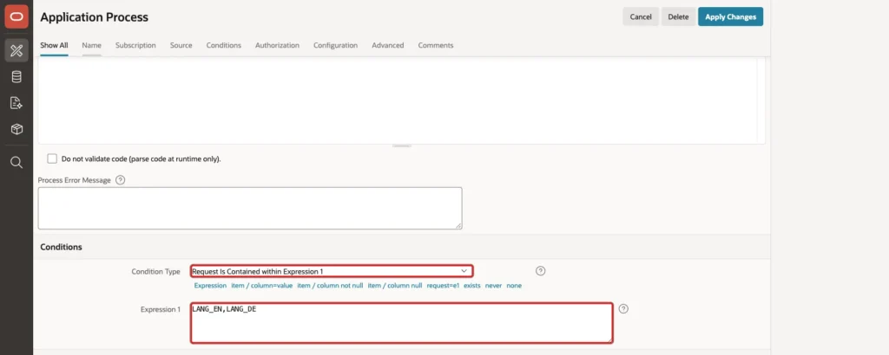Grab the code editor resize handle
Image resolution: width=889 pixels, height=355 pixels.
pyautogui.click(x=401, y=146)
